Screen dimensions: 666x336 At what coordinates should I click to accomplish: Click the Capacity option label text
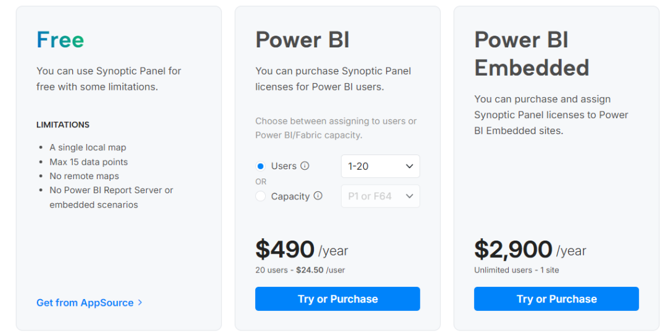(x=290, y=196)
